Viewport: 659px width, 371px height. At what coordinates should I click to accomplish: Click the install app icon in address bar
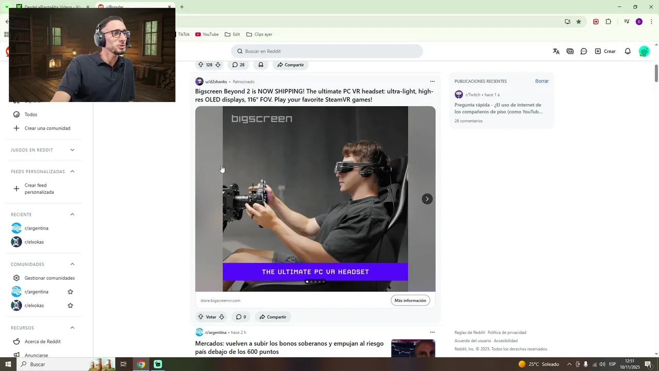pos(567,22)
